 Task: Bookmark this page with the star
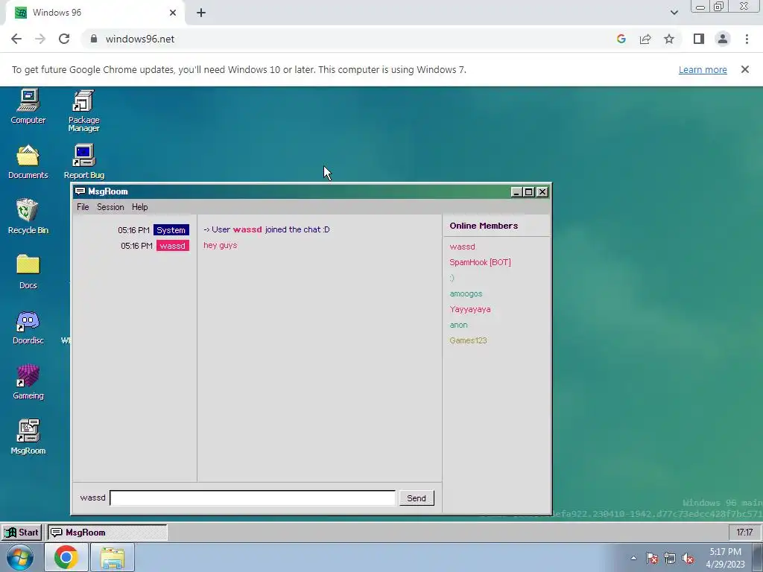point(669,39)
